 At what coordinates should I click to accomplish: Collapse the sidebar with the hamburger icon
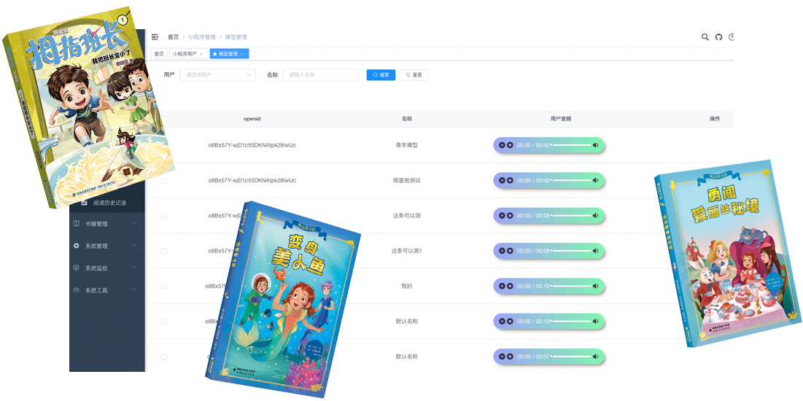point(155,36)
